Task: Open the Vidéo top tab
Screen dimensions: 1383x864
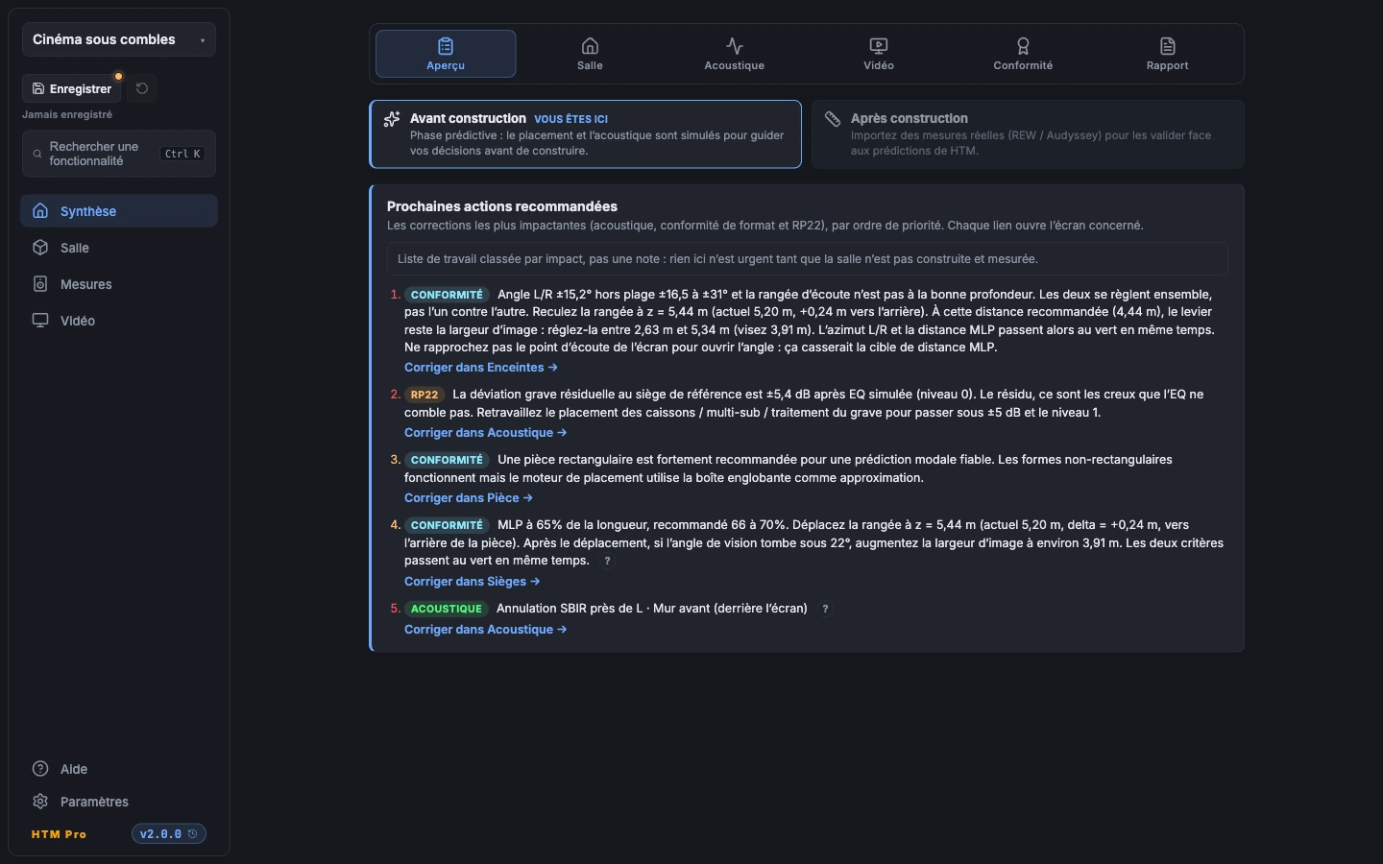Action: [x=879, y=54]
